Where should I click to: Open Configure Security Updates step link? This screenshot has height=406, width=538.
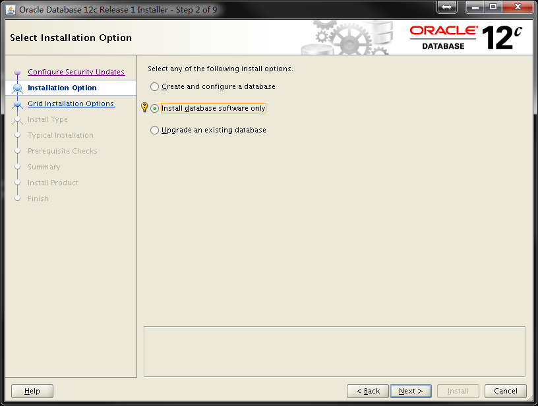coord(76,72)
